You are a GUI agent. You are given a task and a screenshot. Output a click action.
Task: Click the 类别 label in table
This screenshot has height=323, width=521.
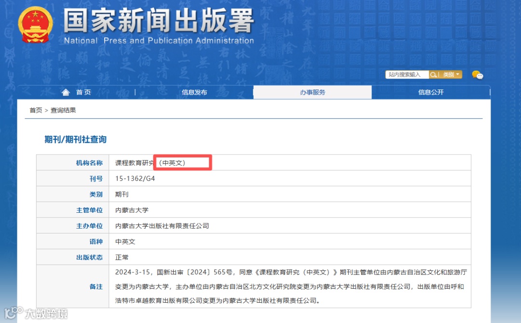[73, 194]
